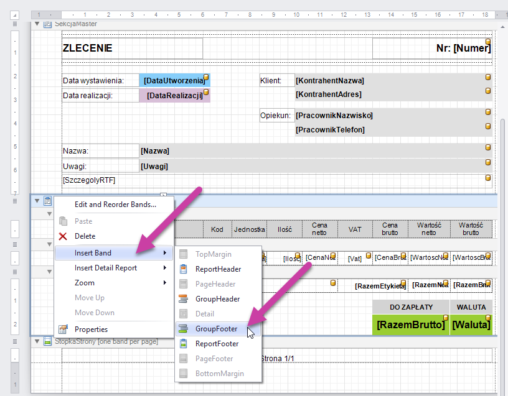Select Edit and Reorder Bands menu entry
Image resolution: width=508 pixels, height=396 pixels.
pos(115,205)
